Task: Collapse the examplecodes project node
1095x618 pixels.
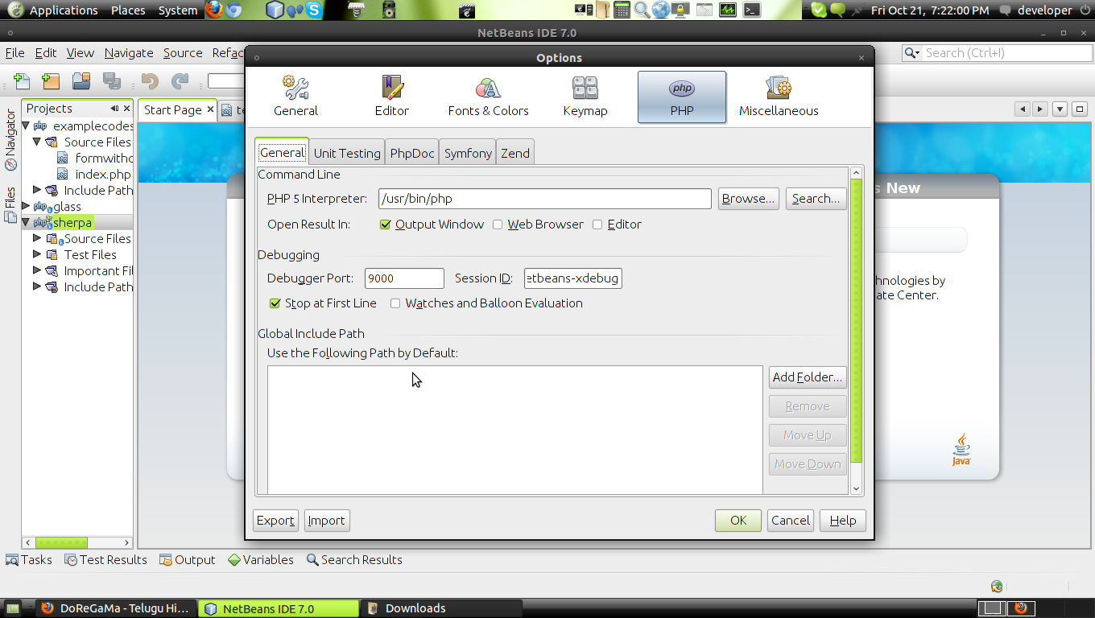Action: 26,126
